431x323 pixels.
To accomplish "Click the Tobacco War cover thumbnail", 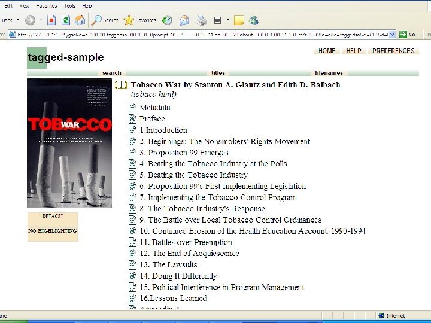I will point(69,143).
